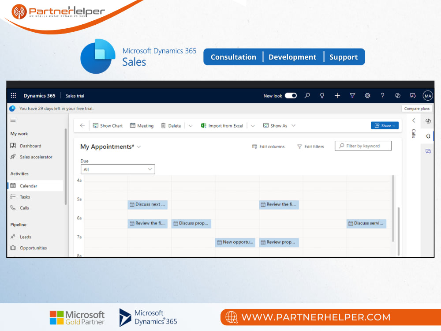The width and height of the screenshot is (441, 331).
Task: Open Copilot from the top navigation bar
Action: click(397, 95)
